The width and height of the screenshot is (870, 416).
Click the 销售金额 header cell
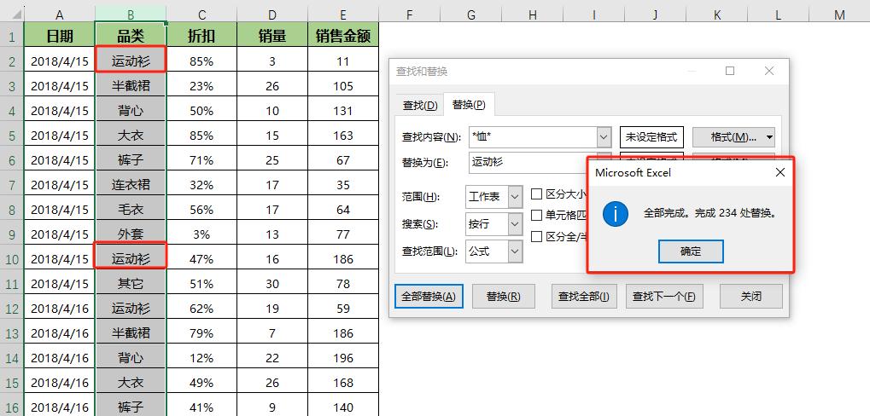coord(343,36)
